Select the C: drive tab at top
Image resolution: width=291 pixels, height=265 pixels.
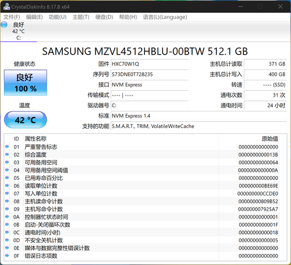pos(19,31)
